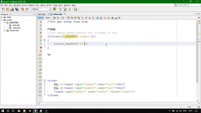
Task: Click the Shift Line Right icon
Action: [x=101, y=18]
